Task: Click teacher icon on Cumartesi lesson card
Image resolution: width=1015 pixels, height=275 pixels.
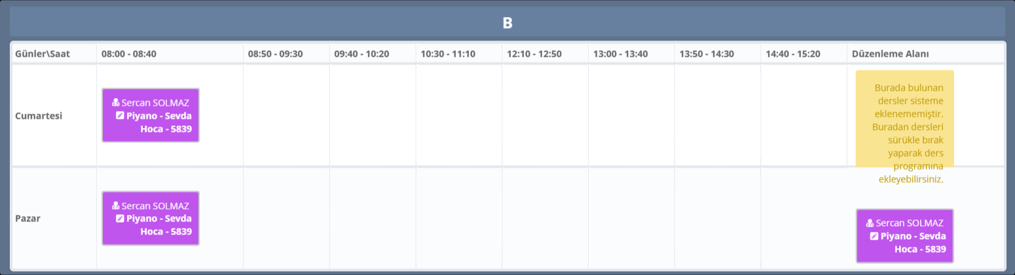Action: coord(116,103)
